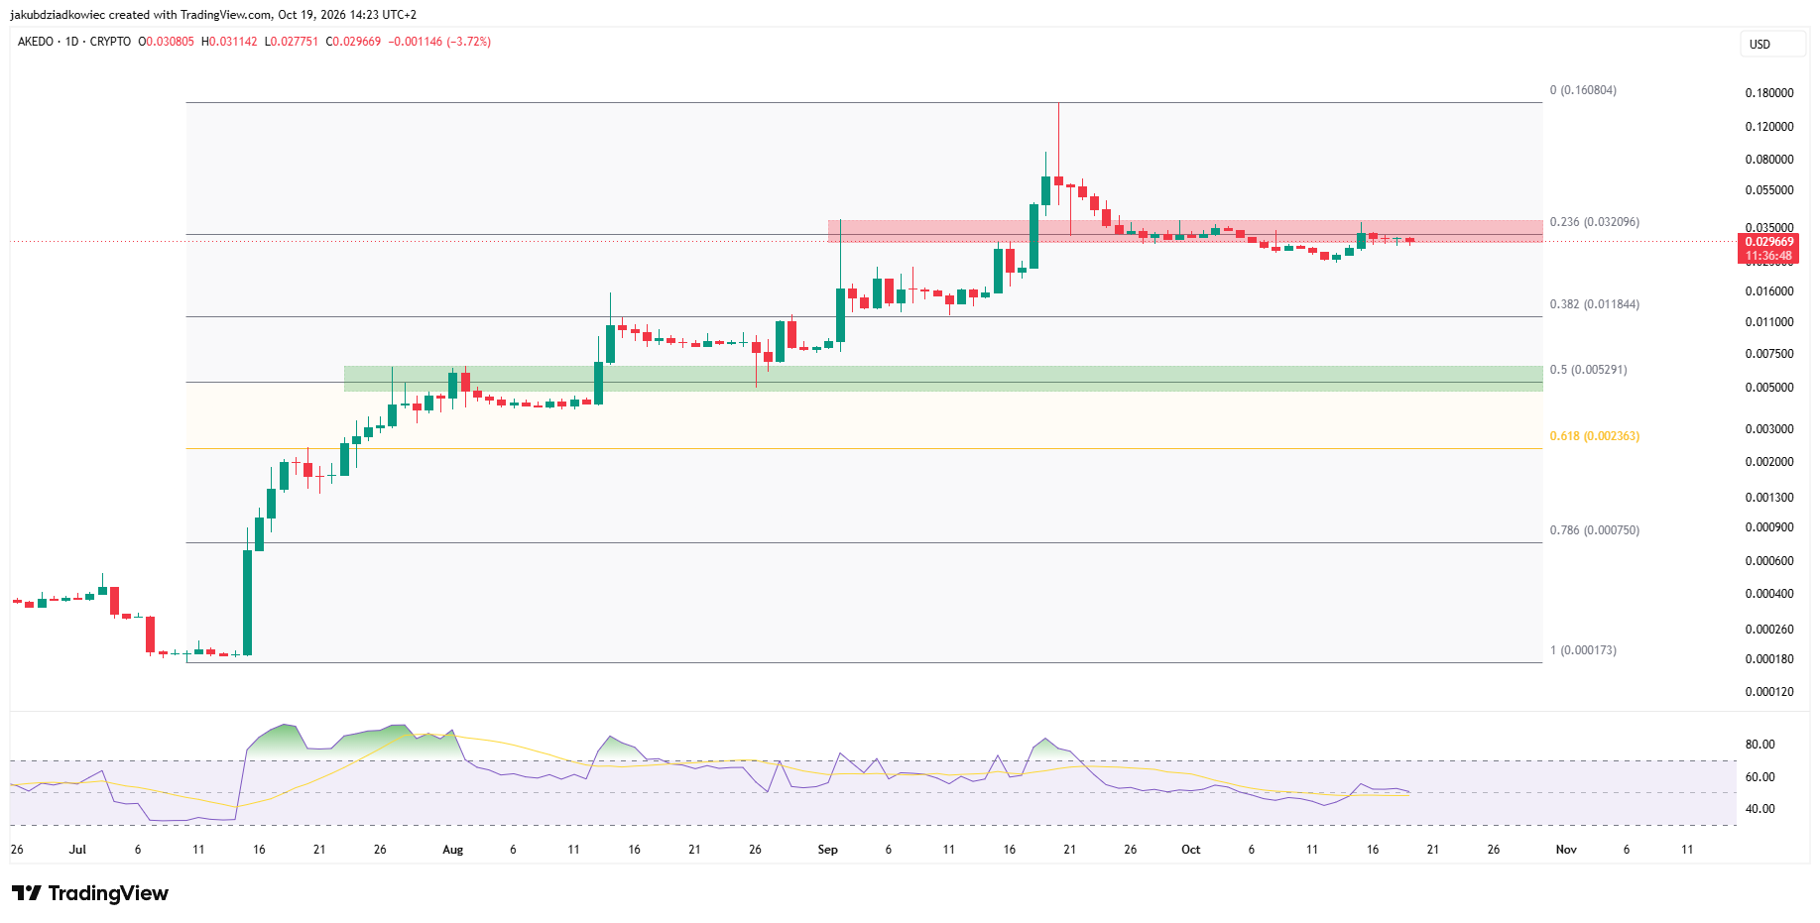Screen dimensions: 1820x923
Task: Click the high value H0.031142
Action: pyautogui.click(x=229, y=42)
